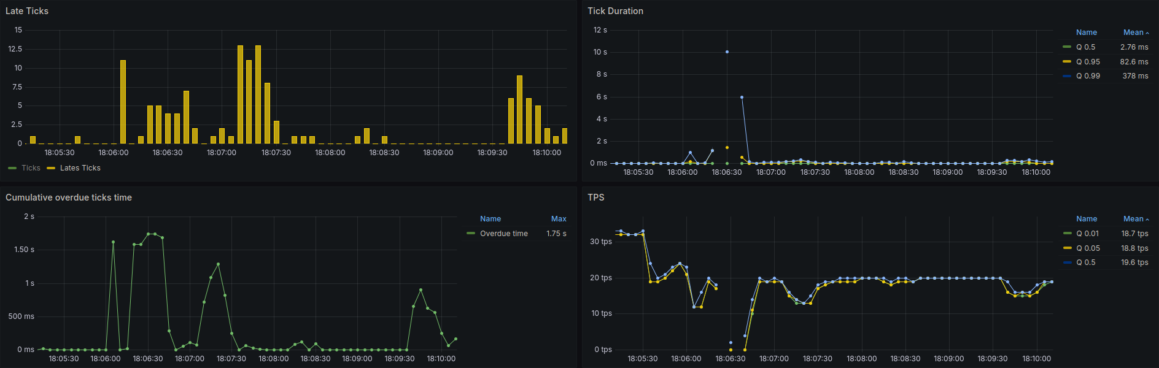Click yellow swatch of Q 0.05 in TPS
The width and height of the screenshot is (1159, 368).
coord(1067,248)
